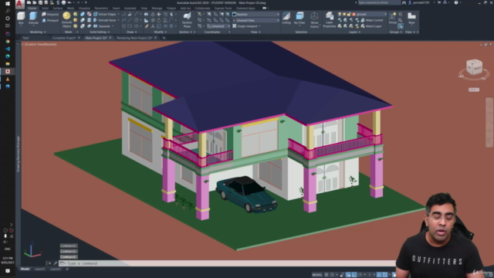The image size is (494, 278).
Task: Click the Windows taskbar search icon
Action: pos(8,11)
